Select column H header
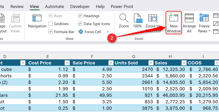The width and height of the screenshot is (219, 112). point(170,56)
